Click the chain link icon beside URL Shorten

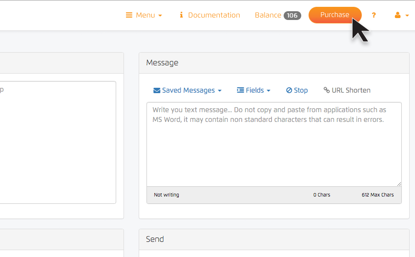[x=327, y=90]
